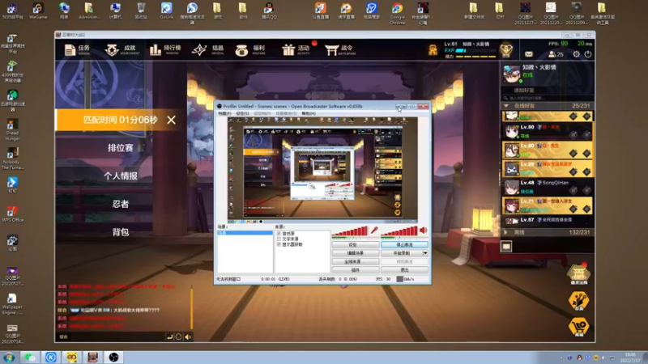The height and width of the screenshot is (364, 648).
Task: Toggle the 游戏源 source checkbox in OBS
Action: tap(279, 234)
